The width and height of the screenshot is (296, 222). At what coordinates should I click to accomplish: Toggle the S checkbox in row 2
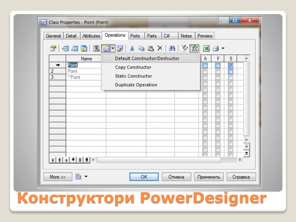(230, 71)
